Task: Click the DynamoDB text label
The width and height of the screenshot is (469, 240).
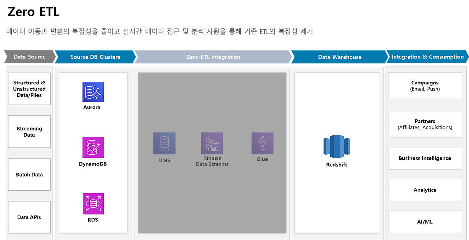Action: tap(93, 164)
